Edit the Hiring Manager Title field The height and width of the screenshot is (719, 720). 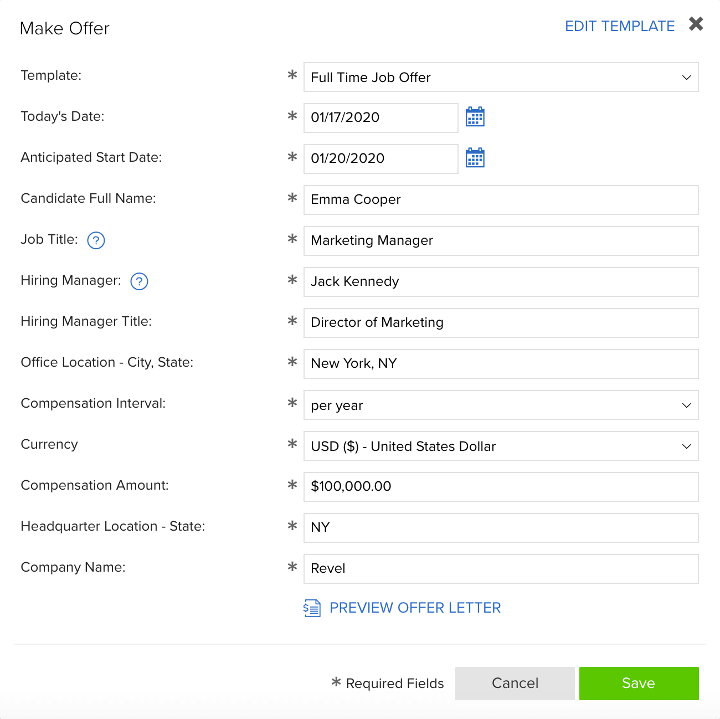[501, 323]
